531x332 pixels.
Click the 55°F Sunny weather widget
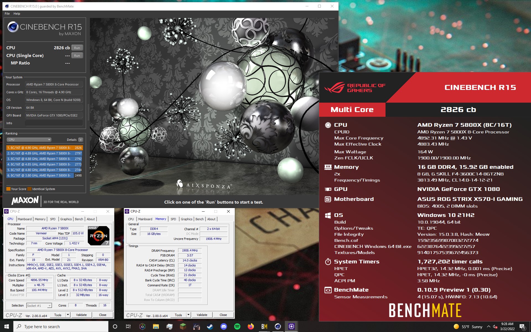tap(468, 327)
